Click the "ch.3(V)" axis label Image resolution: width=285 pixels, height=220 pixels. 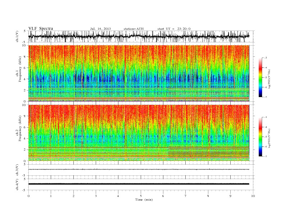point(17,170)
